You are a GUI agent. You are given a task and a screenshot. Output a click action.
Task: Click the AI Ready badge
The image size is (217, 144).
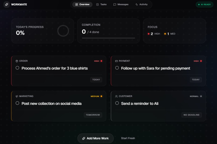point(204,5)
